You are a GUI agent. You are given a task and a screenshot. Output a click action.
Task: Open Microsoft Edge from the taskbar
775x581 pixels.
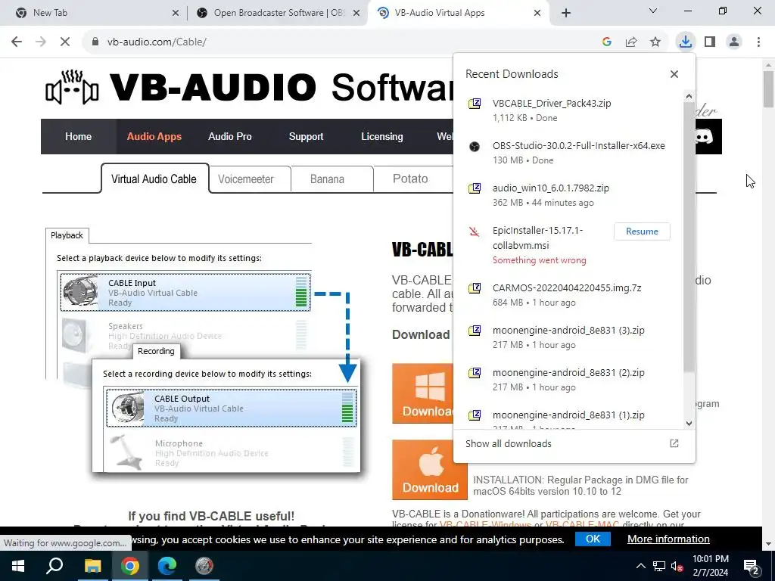coord(167,566)
